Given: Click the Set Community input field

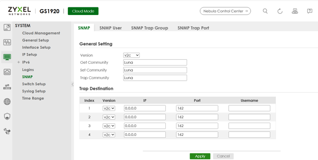Looking at the screenshot, I should point(155,70).
